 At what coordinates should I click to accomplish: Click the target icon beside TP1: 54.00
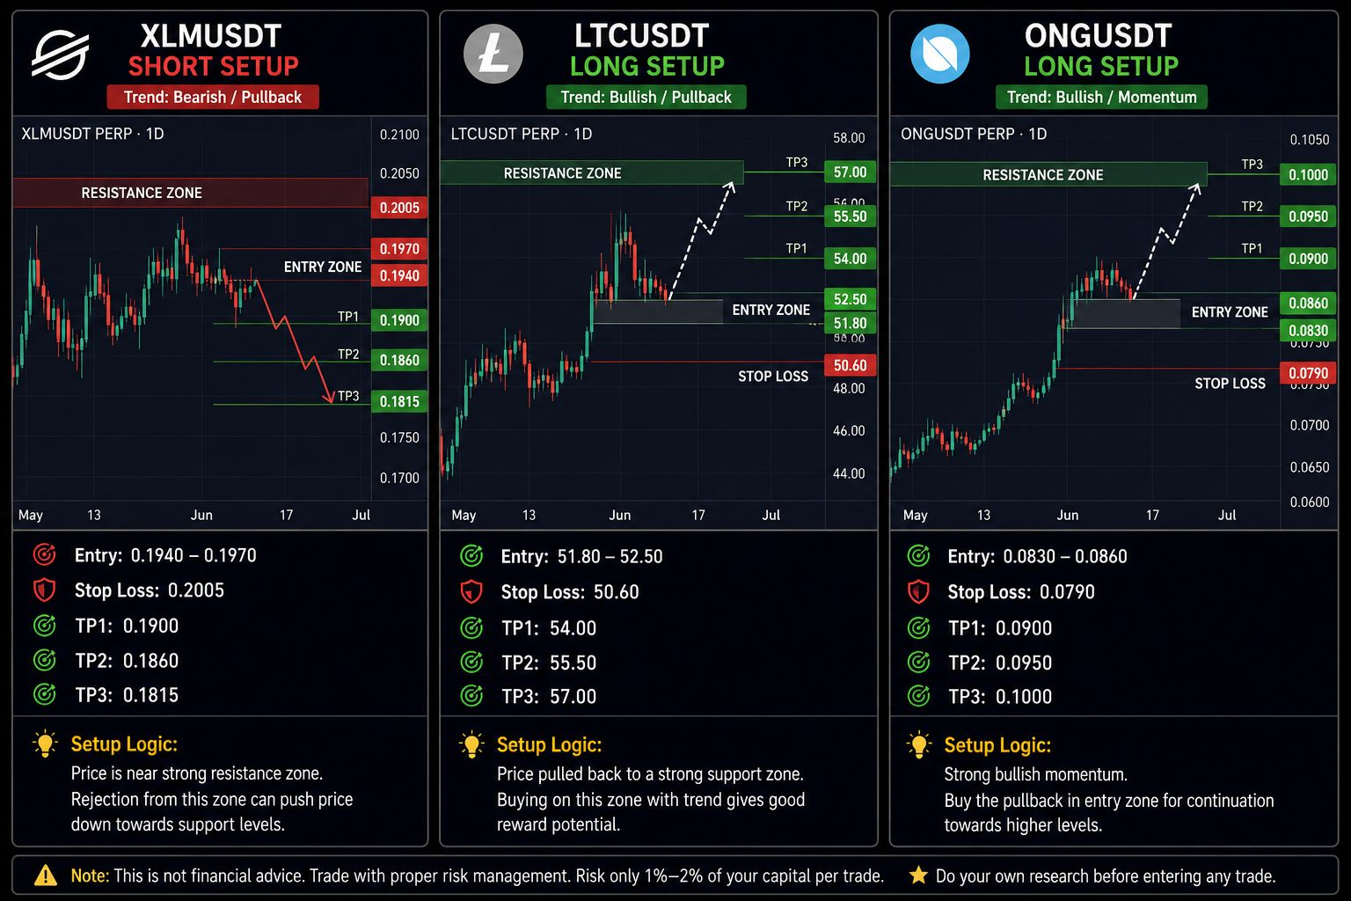click(471, 628)
